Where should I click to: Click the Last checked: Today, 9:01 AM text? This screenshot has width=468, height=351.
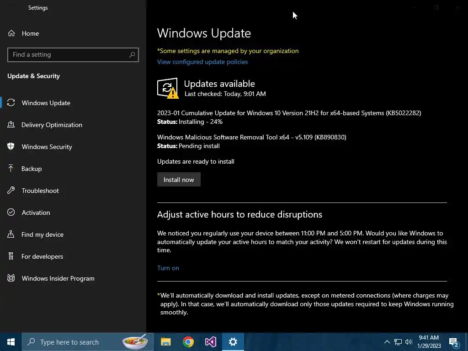pos(225,94)
